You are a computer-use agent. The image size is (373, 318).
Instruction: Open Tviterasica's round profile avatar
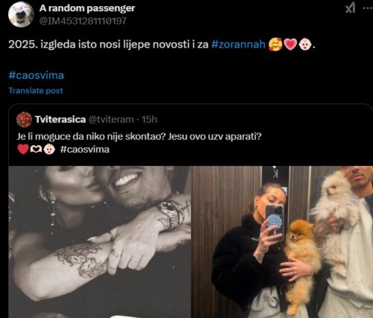click(24, 120)
